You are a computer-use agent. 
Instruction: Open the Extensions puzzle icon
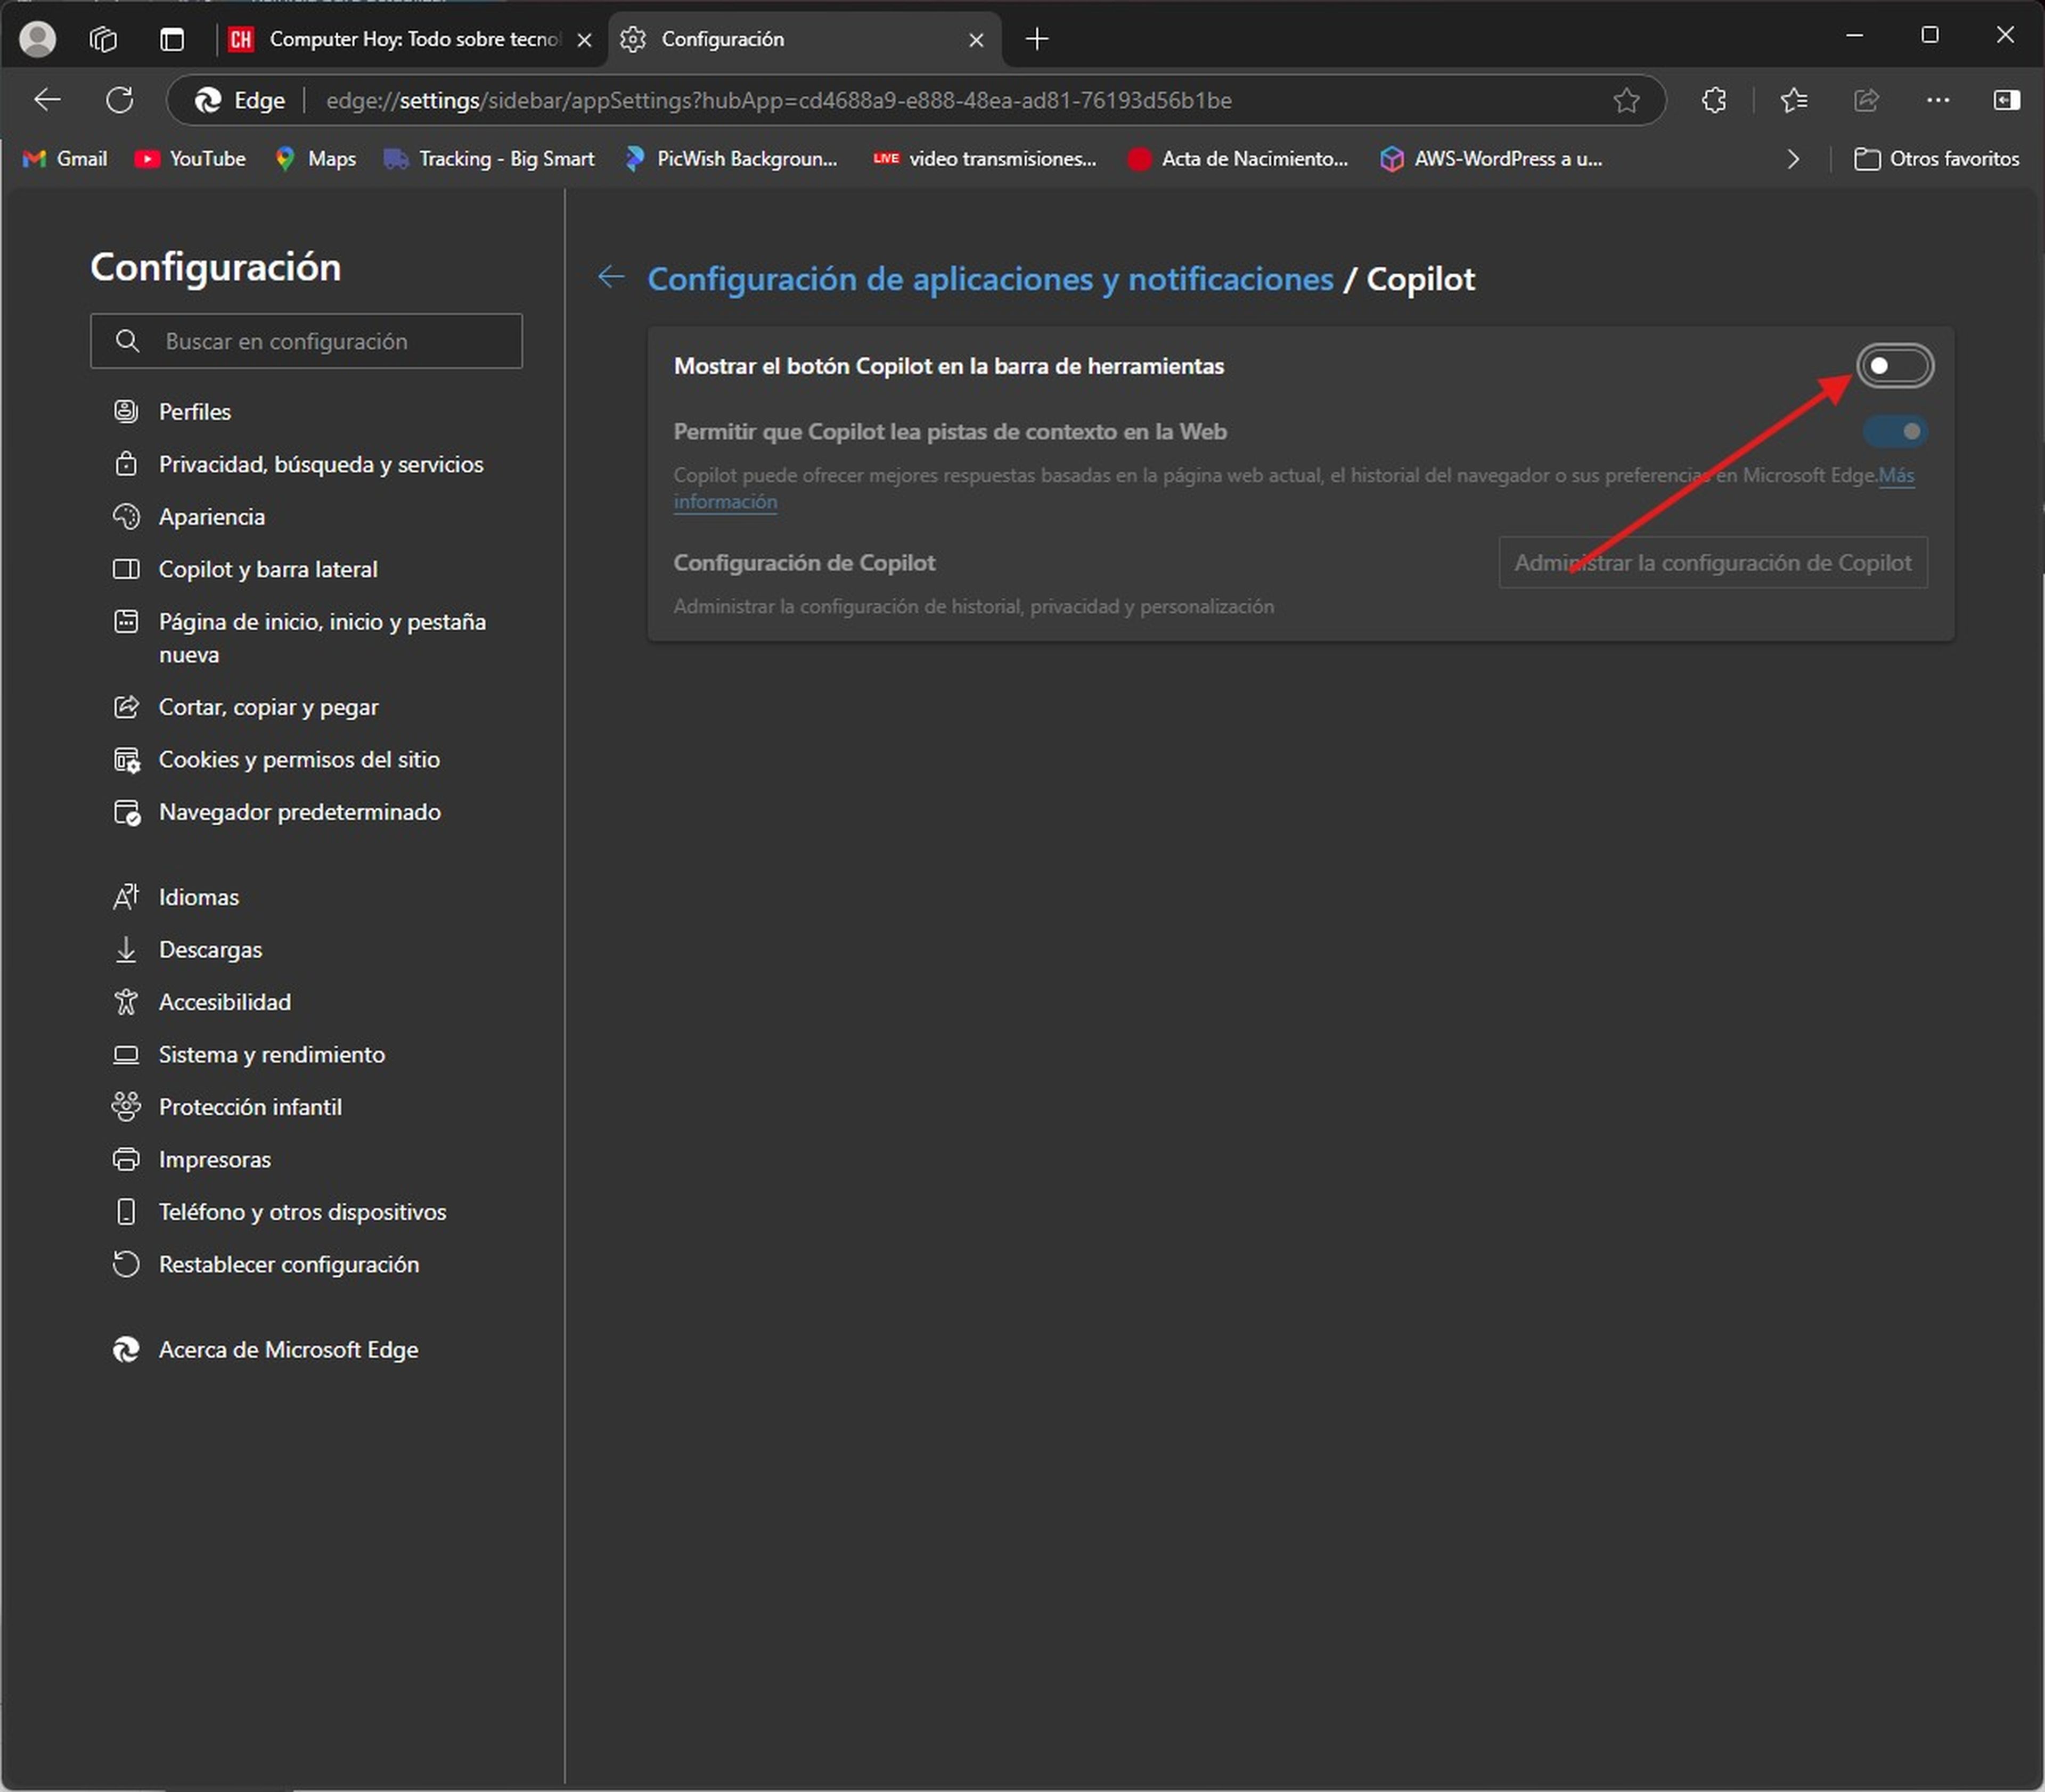(1714, 100)
